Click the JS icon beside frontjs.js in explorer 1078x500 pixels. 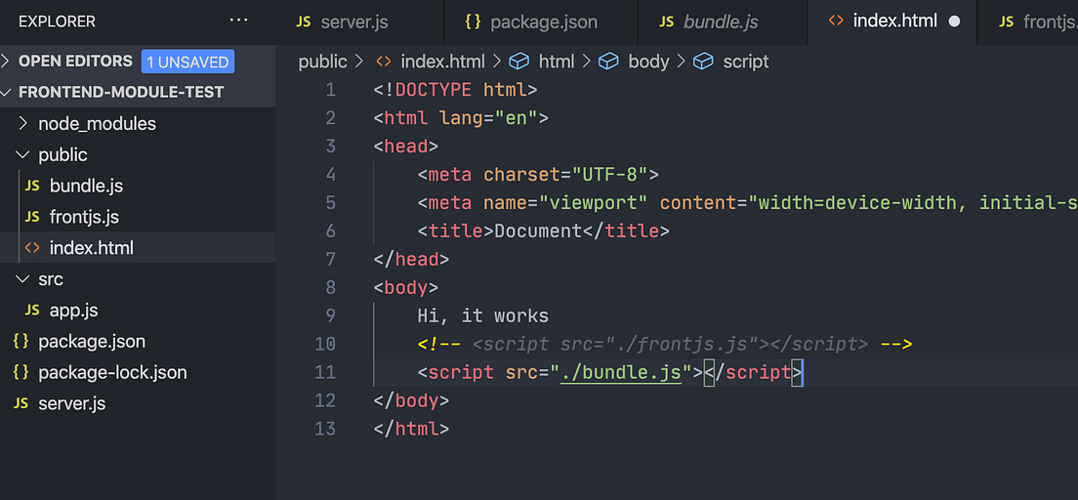click(31, 218)
